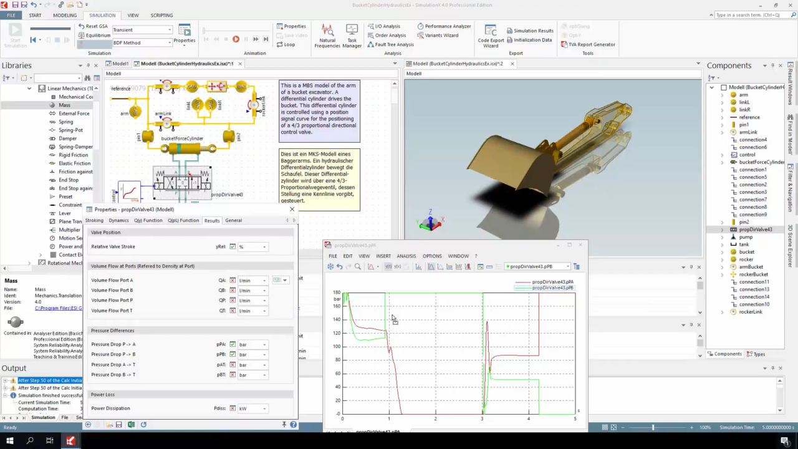The height and width of the screenshot is (449, 798).
Task: Enable Power Dissipation Pdiss result
Action: 233,408
